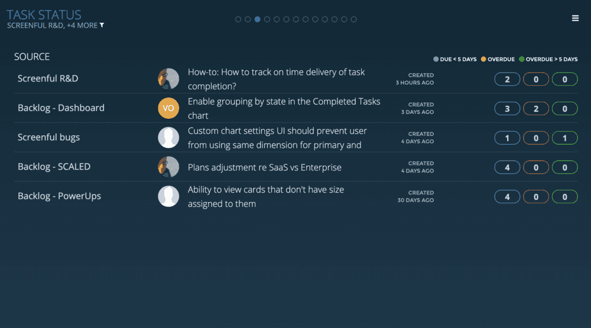
Task: Click the SOURCE column header
Action: [x=32, y=57]
